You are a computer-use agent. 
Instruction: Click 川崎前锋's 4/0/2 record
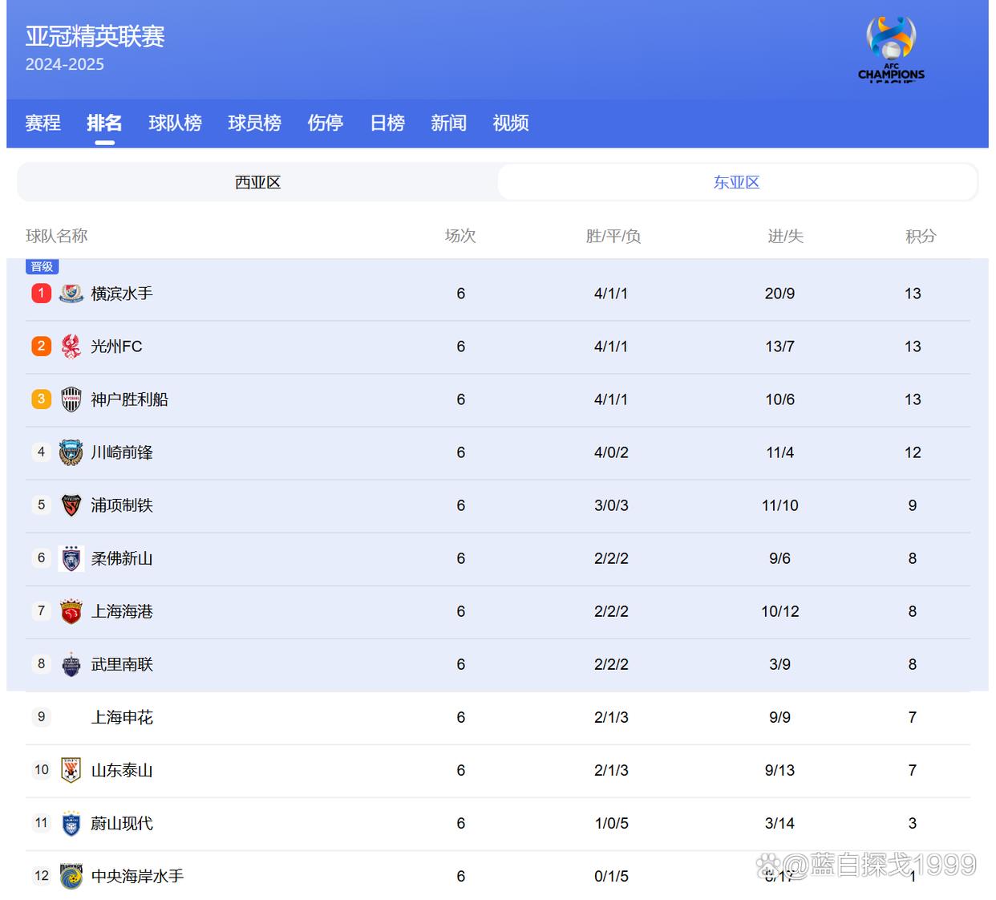[611, 452]
